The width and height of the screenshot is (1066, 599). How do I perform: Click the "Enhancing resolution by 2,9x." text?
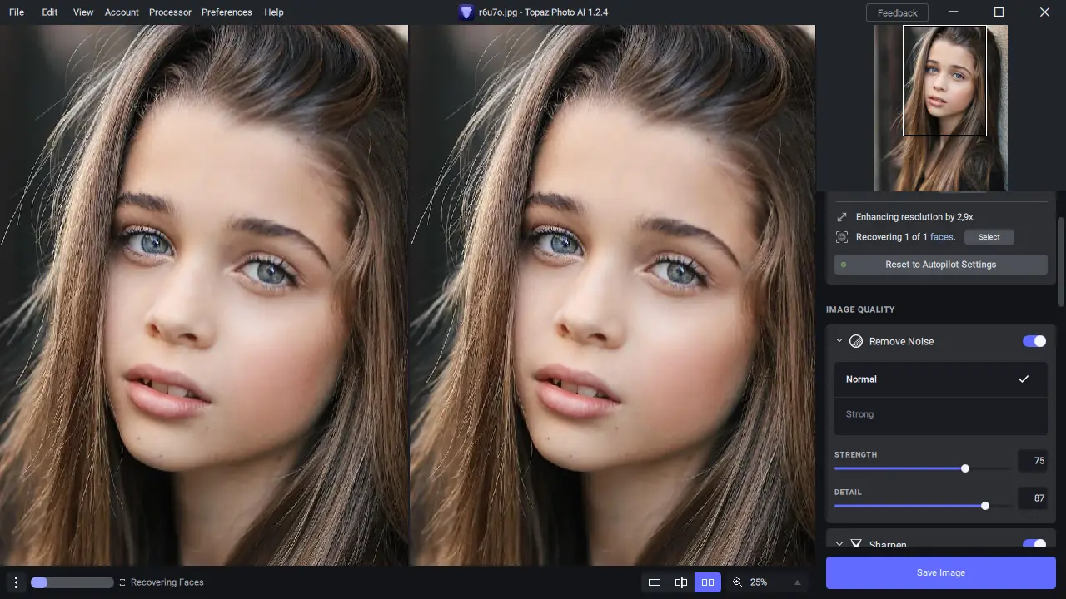point(915,217)
